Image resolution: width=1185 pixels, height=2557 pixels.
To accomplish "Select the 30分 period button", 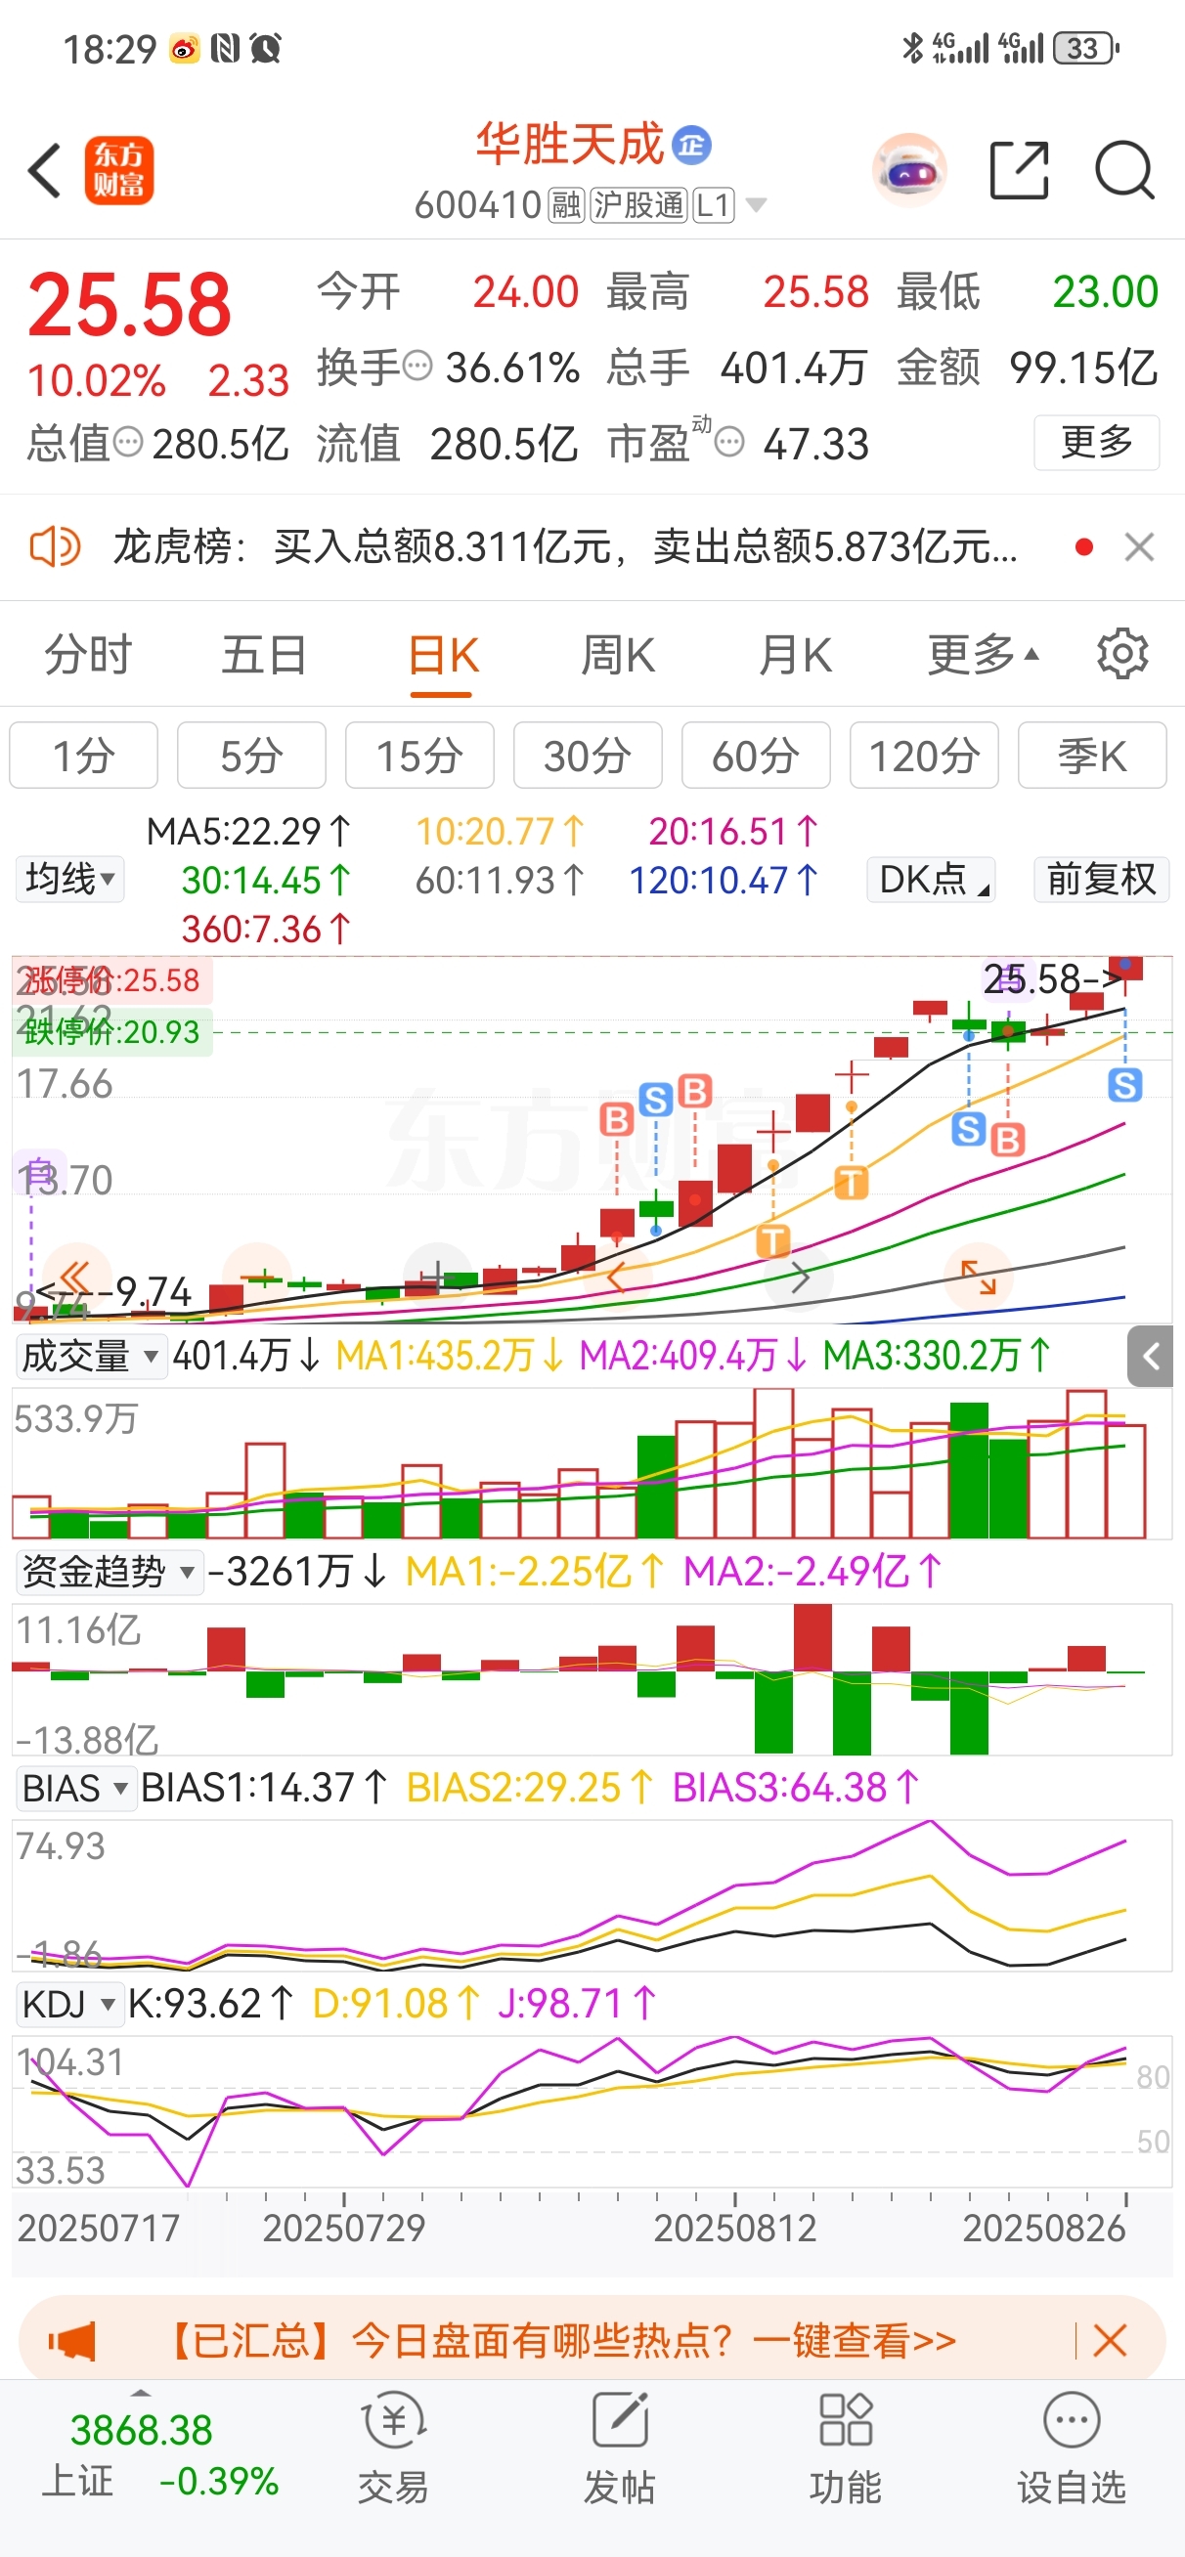I will coord(587,757).
